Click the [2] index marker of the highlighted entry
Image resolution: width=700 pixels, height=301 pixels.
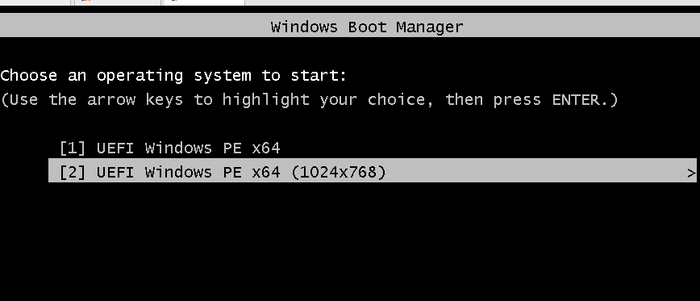[72, 172]
